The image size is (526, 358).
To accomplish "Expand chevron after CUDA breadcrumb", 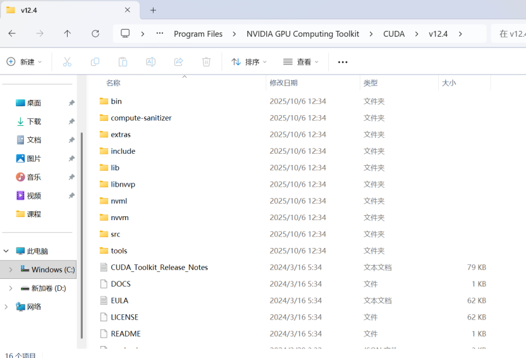I will pos(417,34).
